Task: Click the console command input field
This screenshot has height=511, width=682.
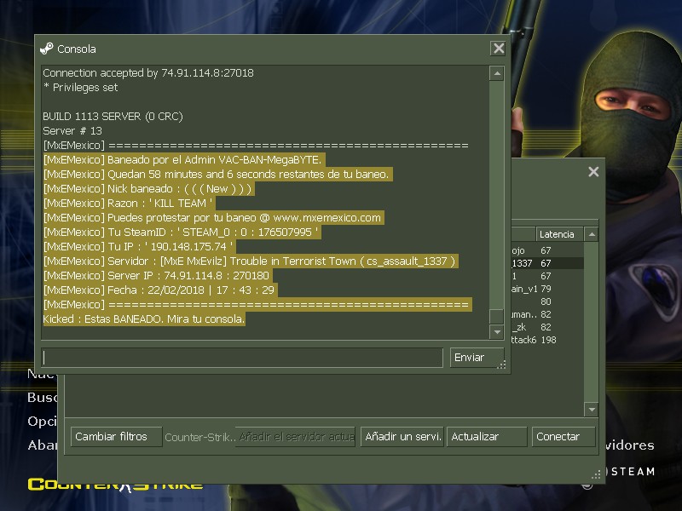Action: click(242, 358)
